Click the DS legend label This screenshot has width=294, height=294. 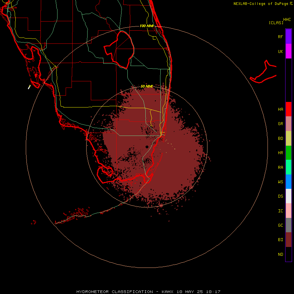click(280, 196)
